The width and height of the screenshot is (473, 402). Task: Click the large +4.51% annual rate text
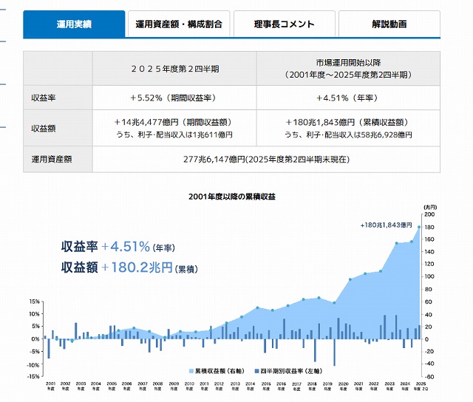click(x=126, y=246)
